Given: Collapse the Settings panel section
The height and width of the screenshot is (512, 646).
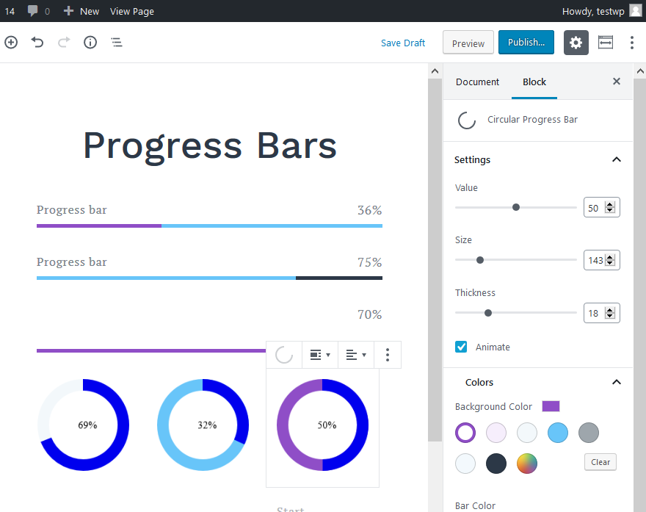Looking at the screenshot, I should point(617,159).
